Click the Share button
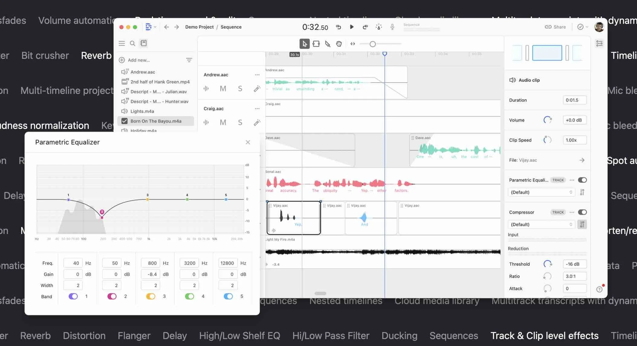 [555, 27]
